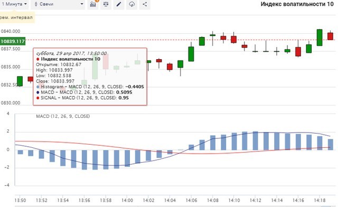Image resolution: width=338 pixels, height=207 pixels.
Task: Click the 13:50 time axis label
Action: [20, 200]
